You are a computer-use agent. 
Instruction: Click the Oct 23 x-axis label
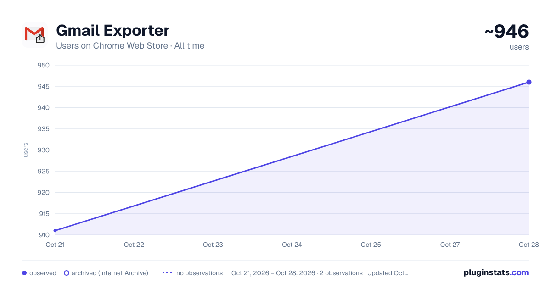click(213, 245)
